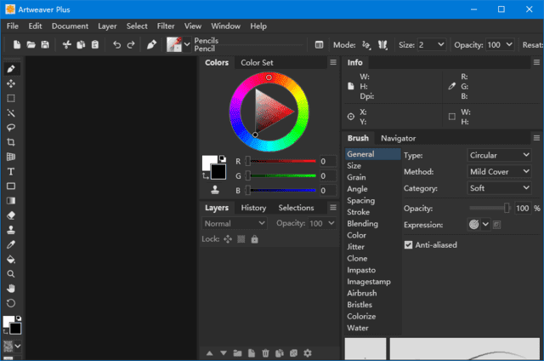Activate the Text tool
This screenshot has height=361, width=544.
11,171
